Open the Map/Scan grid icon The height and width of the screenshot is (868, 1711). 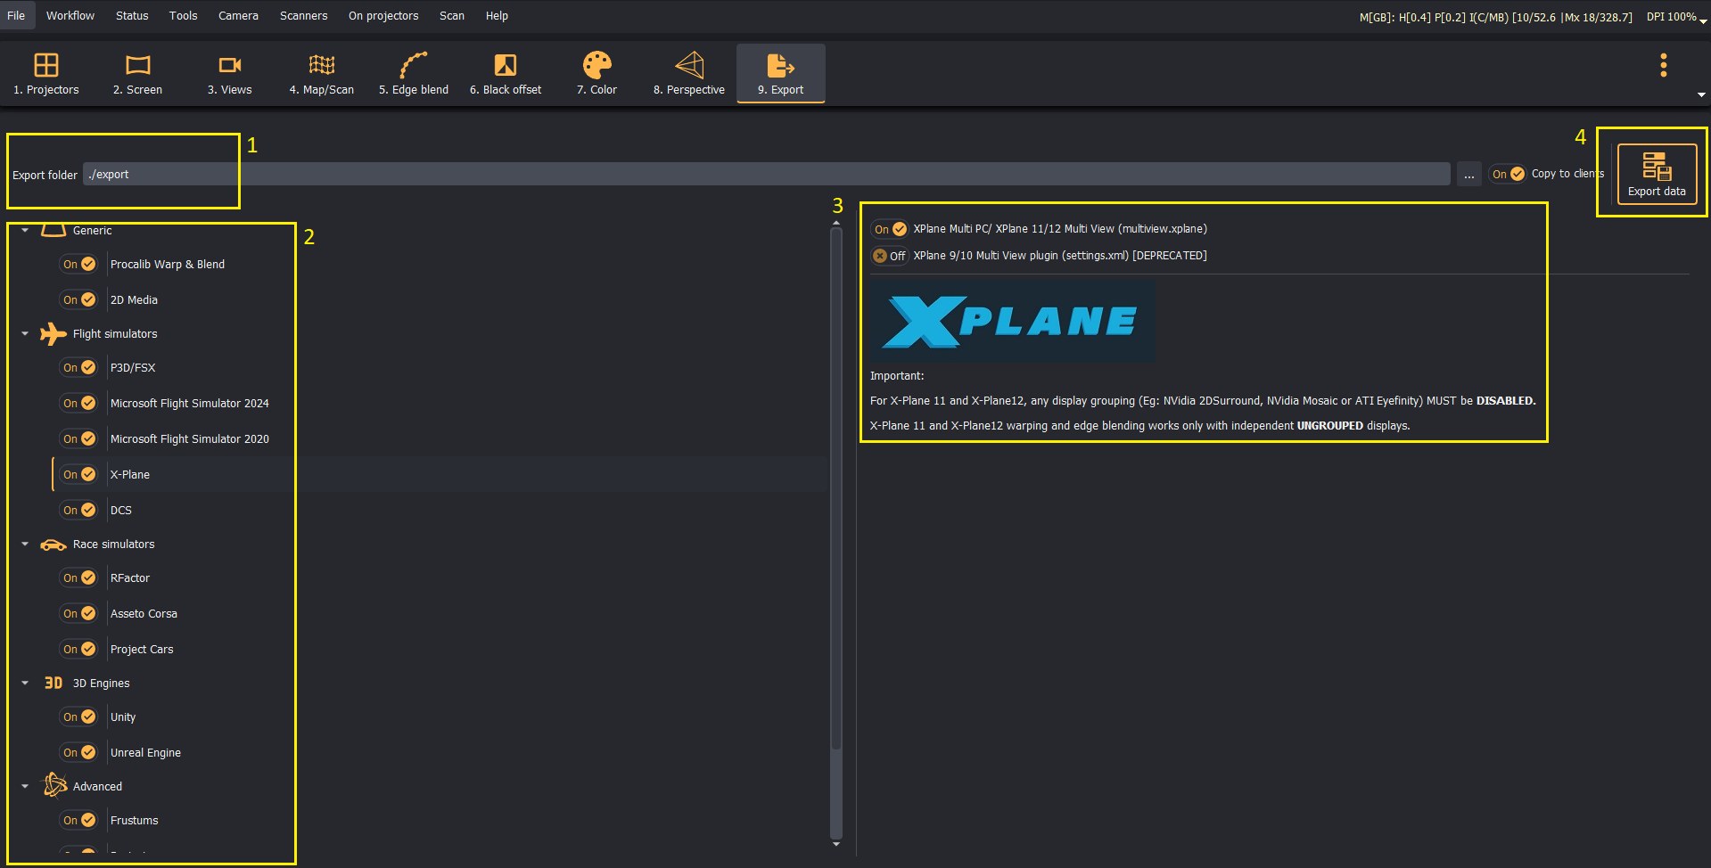pyautogui.click(x=322, y=65)
